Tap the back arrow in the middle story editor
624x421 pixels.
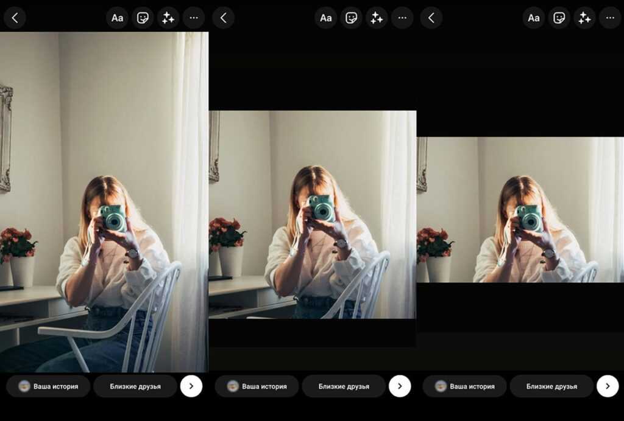click(x=223, y=18)
